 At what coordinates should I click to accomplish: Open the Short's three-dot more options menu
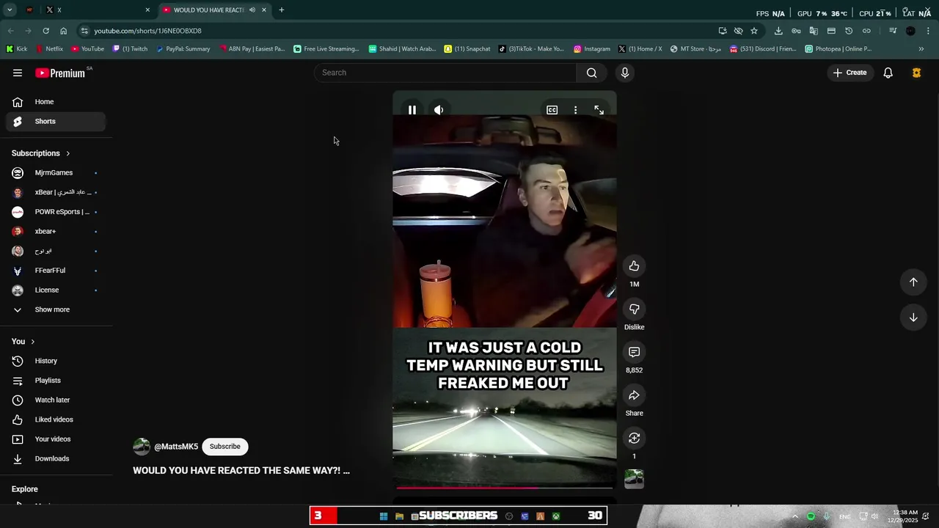[x=575, y=110]
